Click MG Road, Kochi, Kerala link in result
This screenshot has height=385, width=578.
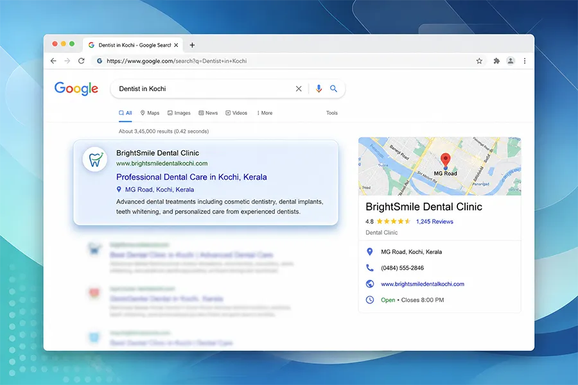(x=159, y=189)
